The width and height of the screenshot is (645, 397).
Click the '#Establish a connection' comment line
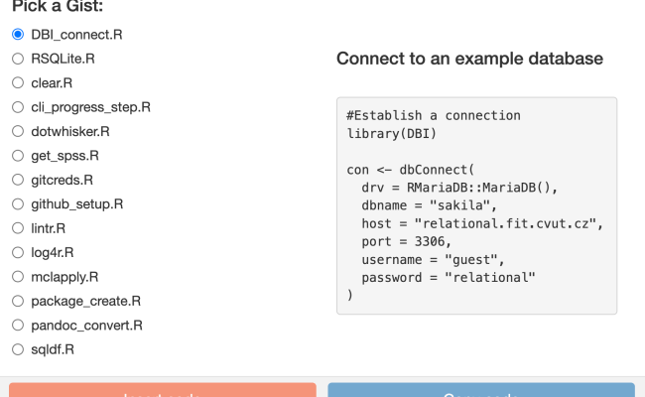tap(434, 115)
